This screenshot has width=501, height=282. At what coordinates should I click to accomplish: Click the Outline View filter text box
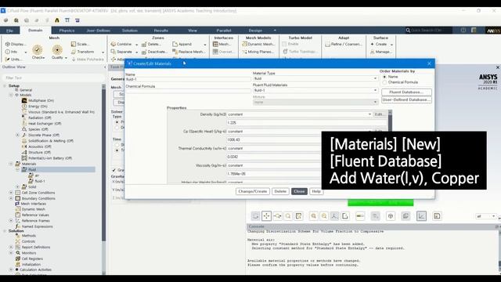coord(52,78)
